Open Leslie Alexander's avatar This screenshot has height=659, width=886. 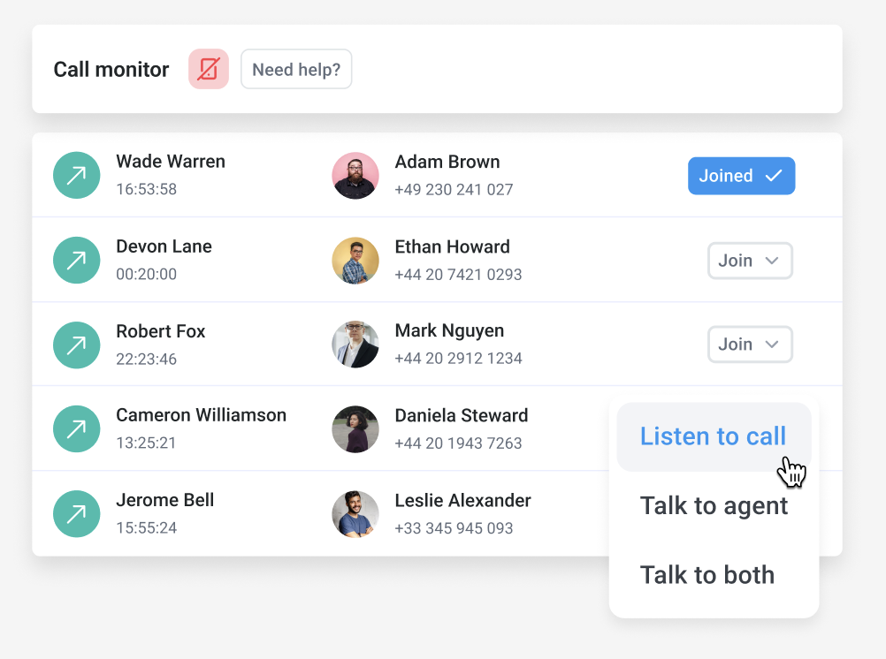click(x=355, y=514)
